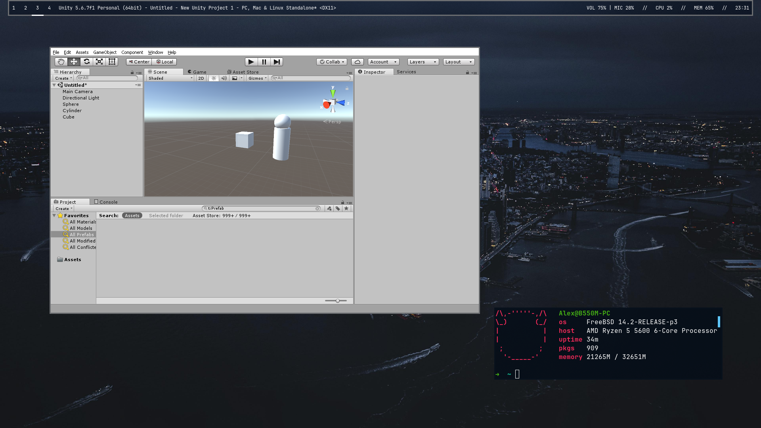Select the Rect Transform tool
Image resolution: width=761 pixels, height=428 pixels.
[112, 62]
